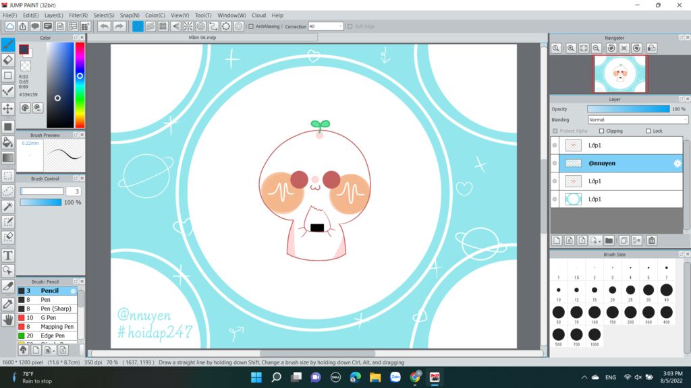The height and width of the screenshot is (388, 691).
Task: Show hidden system tray icons
Action: point(584,377)
